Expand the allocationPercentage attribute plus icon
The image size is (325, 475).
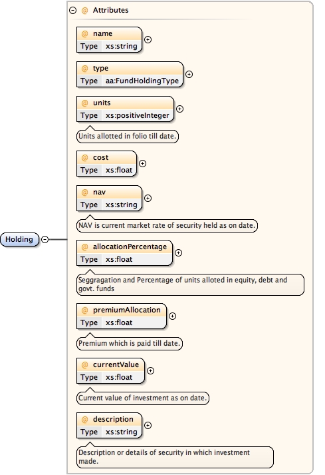pyautogui.click(x=178, y=252)
